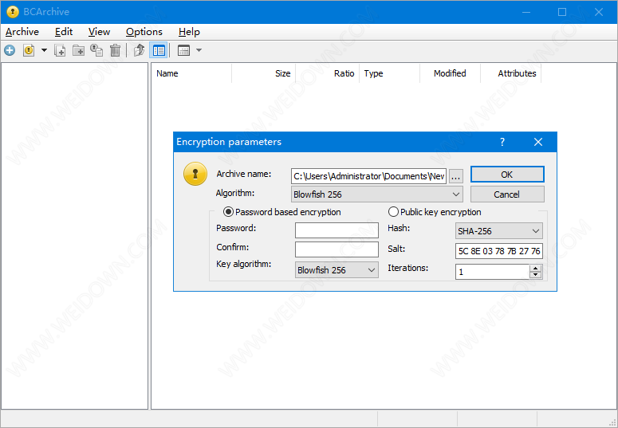Viewport: 618px width, 428px height.
Task: Open the Algorithm Blowfish 256 dropdown
Action: 377,194
